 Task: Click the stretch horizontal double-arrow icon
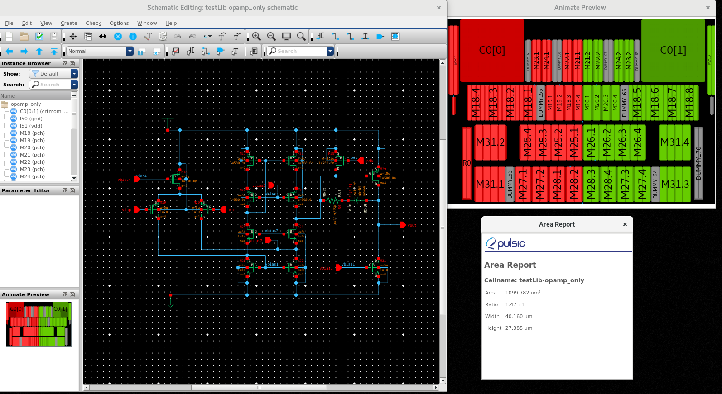[x=103, y=37]
